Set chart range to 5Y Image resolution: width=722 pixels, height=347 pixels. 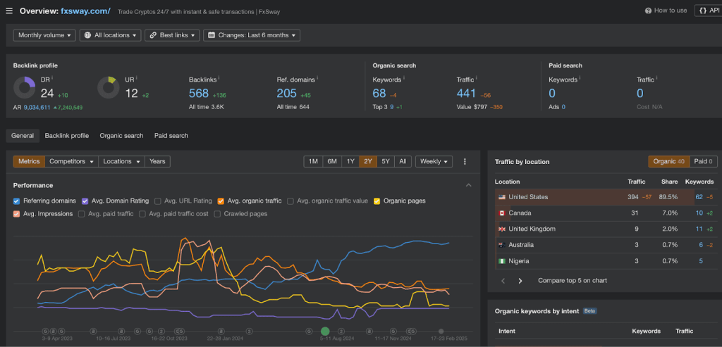[386, 161]
